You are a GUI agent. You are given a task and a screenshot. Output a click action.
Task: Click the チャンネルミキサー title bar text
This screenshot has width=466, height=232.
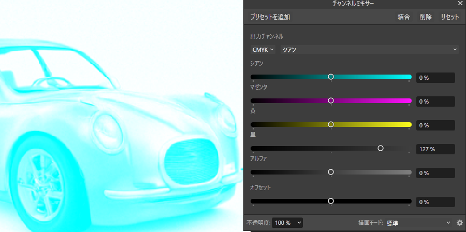[353, 4]
